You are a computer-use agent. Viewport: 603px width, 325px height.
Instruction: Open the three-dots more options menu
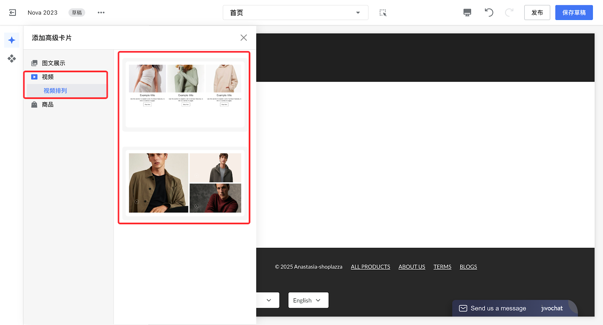[101, 13]
